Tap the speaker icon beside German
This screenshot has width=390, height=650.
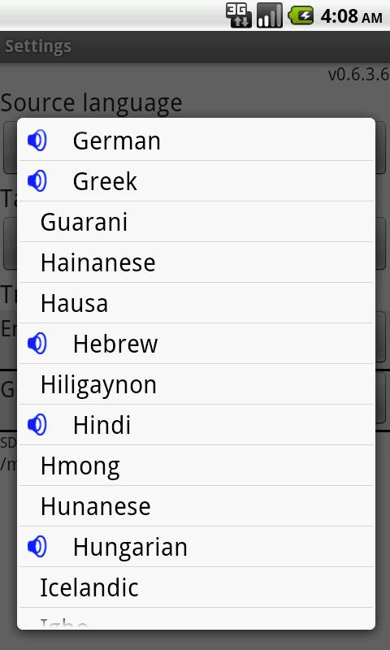click(x=37, y=141)
